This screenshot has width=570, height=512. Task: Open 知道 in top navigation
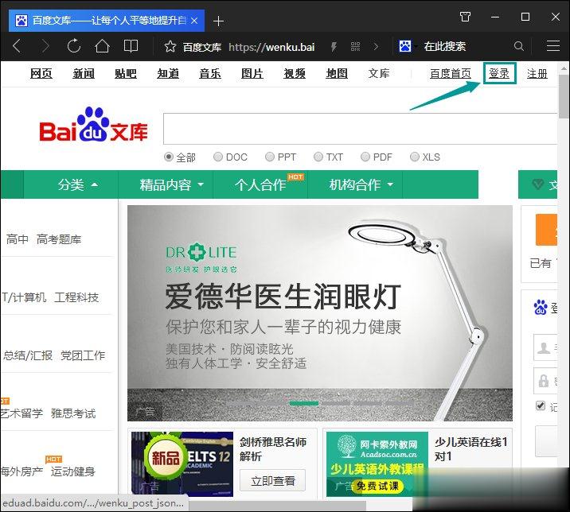168,74
